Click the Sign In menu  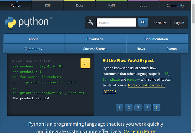click(x=179, y=23)
